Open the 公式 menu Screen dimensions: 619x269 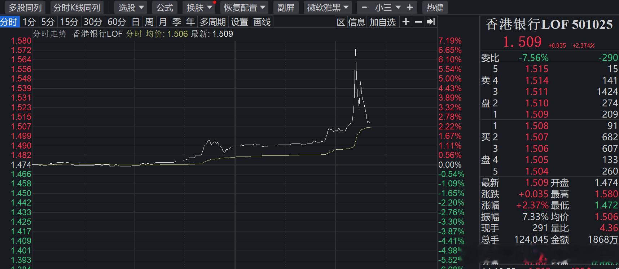pyautogui.click(x=165, y=7)
